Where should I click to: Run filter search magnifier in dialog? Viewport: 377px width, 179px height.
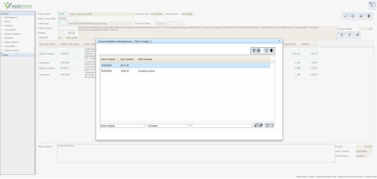(x=256, y=125)
